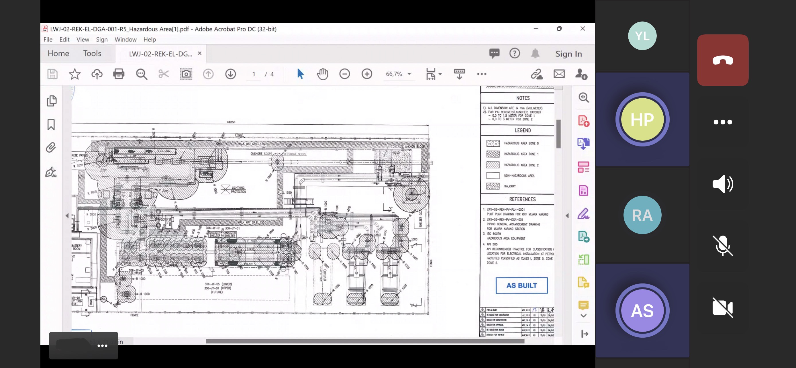Click the horizontal document scrollbar

(365, 341)
